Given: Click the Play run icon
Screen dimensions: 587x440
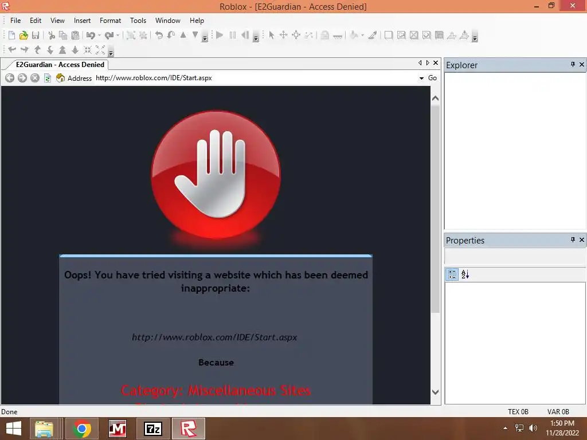Looking at the screenshot, I should [x=220, y=35].
